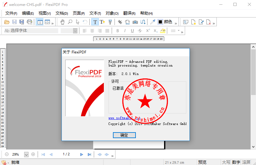The height and width of the screenshot is (165, 256).
Task: Open the www.softmaker link
Action: (x=125, y=118)
